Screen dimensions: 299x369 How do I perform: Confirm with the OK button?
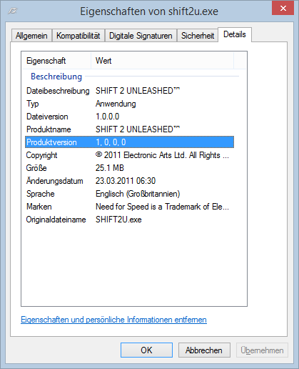[146, 350]
